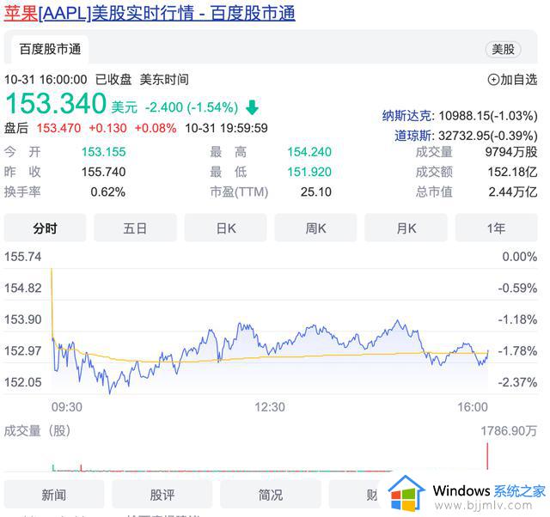
Task: Click the 成交量 value 9794万股
Action: [x=511, y=152]
